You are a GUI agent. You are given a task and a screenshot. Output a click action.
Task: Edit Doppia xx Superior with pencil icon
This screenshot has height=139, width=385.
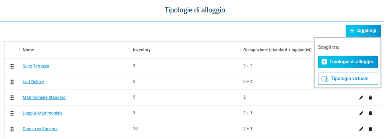[x=361, y=129]
